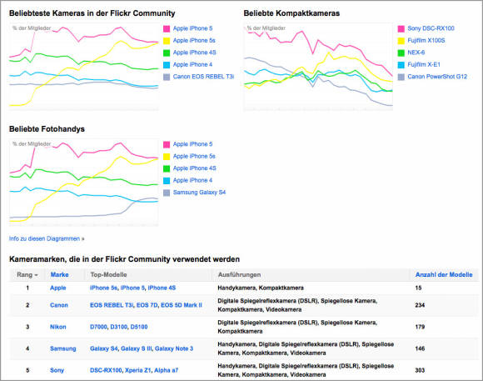483x381 pixels.
Task: Open Apple iPhone 4S in Beliebte Fotohandys legend
Action: (x=194, y=168)
